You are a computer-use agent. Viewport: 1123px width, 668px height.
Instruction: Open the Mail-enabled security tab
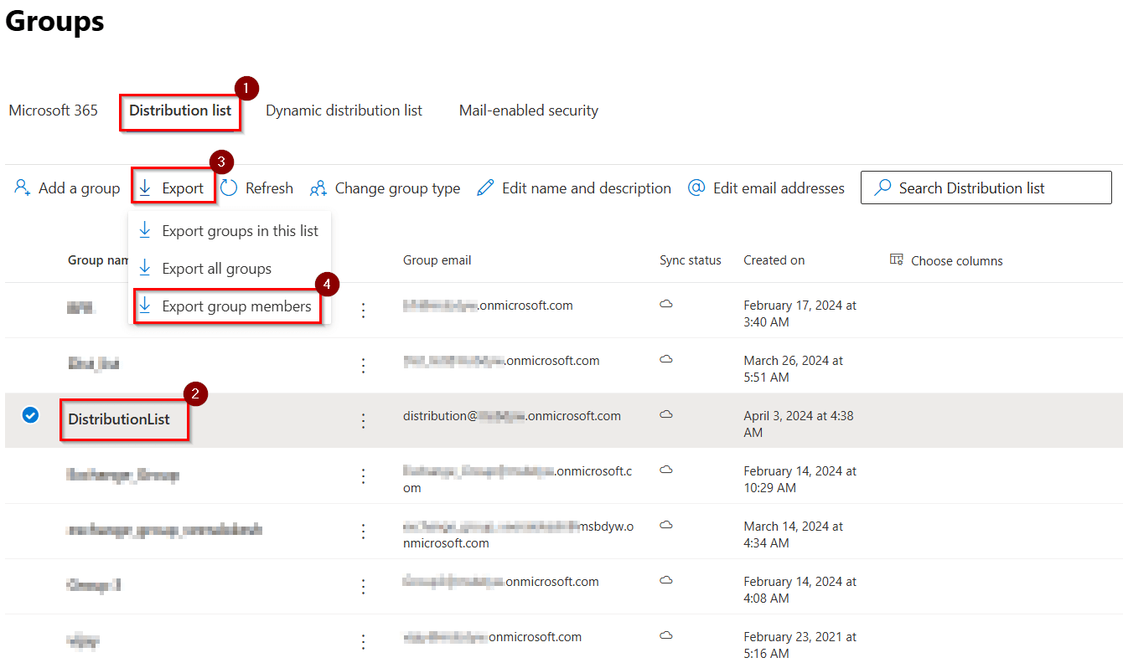click(528, 110)
